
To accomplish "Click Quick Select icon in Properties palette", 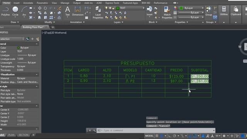I will pyautogui.click(x=37, y=39).
